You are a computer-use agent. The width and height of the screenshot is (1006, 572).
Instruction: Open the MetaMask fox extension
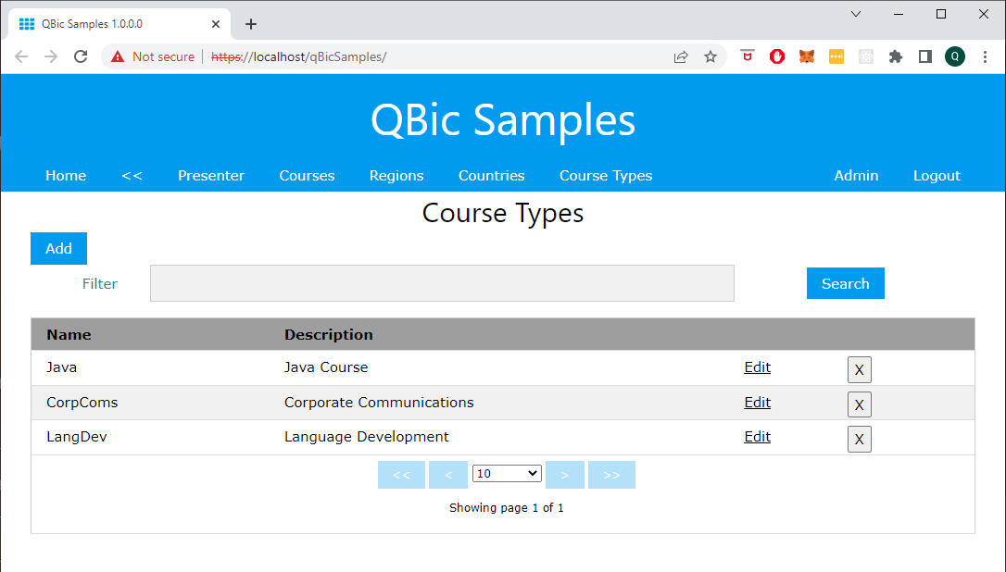tap(806, 56)
